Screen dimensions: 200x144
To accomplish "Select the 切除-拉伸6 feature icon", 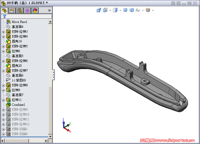I will 8,61.
